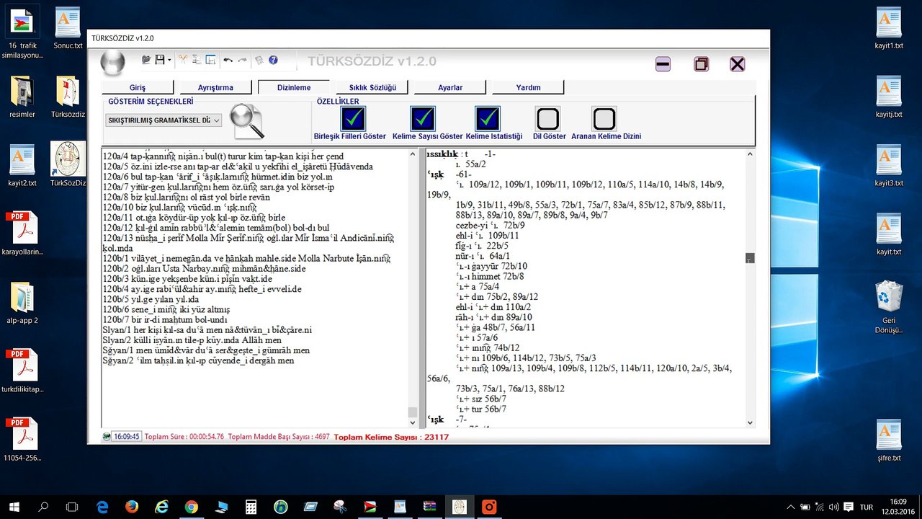Click the magnifying glass search icon
922x519 pixels.
[246, 121]
